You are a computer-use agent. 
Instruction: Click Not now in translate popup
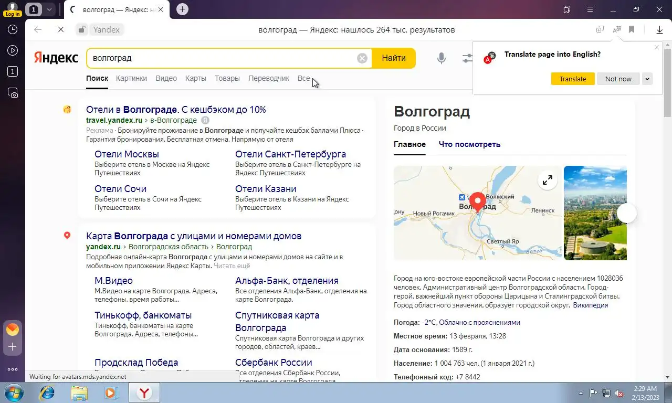[618, 79]
